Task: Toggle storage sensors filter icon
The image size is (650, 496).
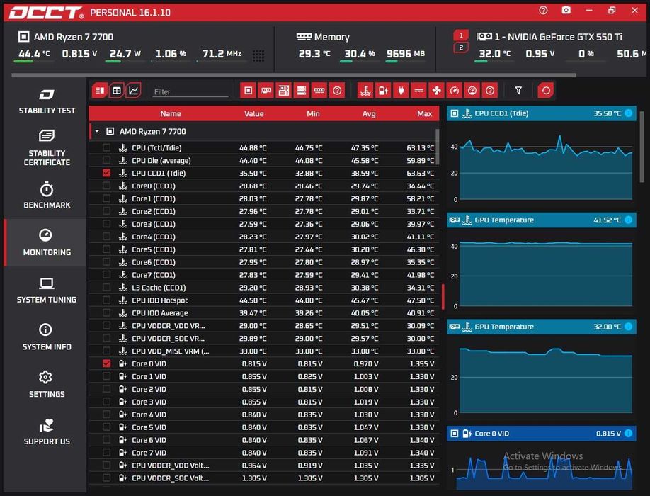Action: pos(302,91)
